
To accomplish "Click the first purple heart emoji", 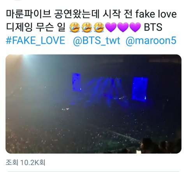I will [x=111, y=27].
